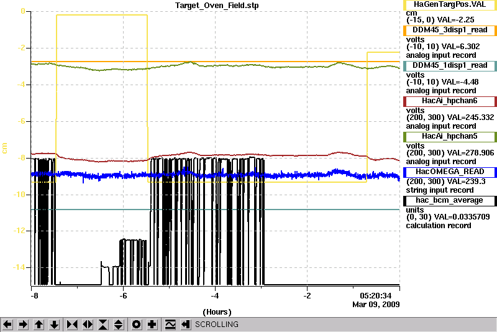Click the yellow cm y-axis label
Image resolution: width=497 pixels, height=332 pixels.
4,148
